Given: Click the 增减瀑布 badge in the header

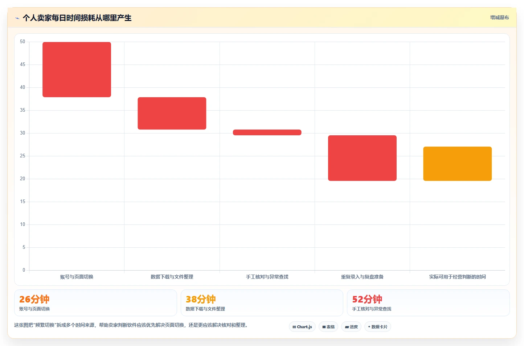Looking at the screenshot, I should point(499,17).
